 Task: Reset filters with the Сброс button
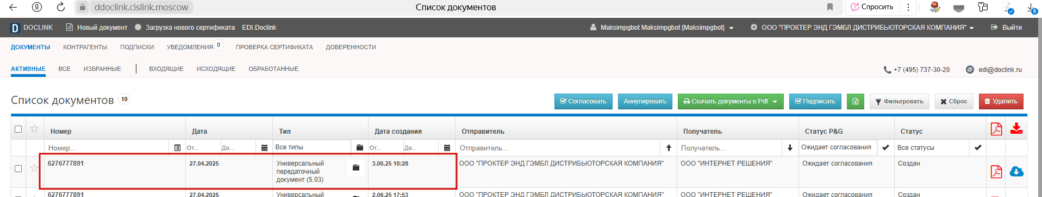coord(954,101)
